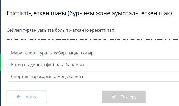Click the word Артқа label
This screenshot has width=179, height=106.
point(31,97)
